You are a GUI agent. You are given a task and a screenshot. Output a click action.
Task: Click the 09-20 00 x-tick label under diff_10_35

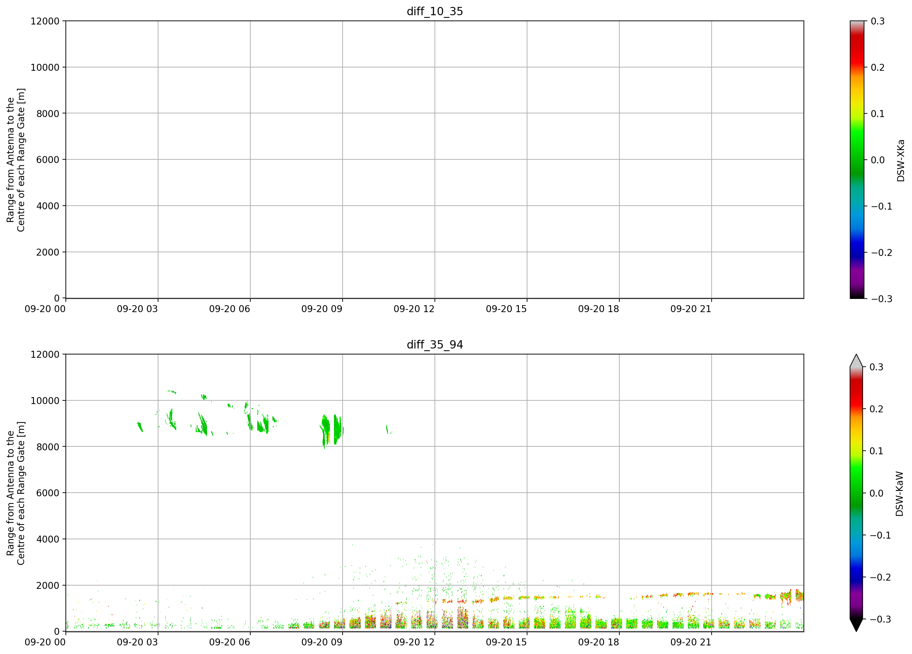45,309
